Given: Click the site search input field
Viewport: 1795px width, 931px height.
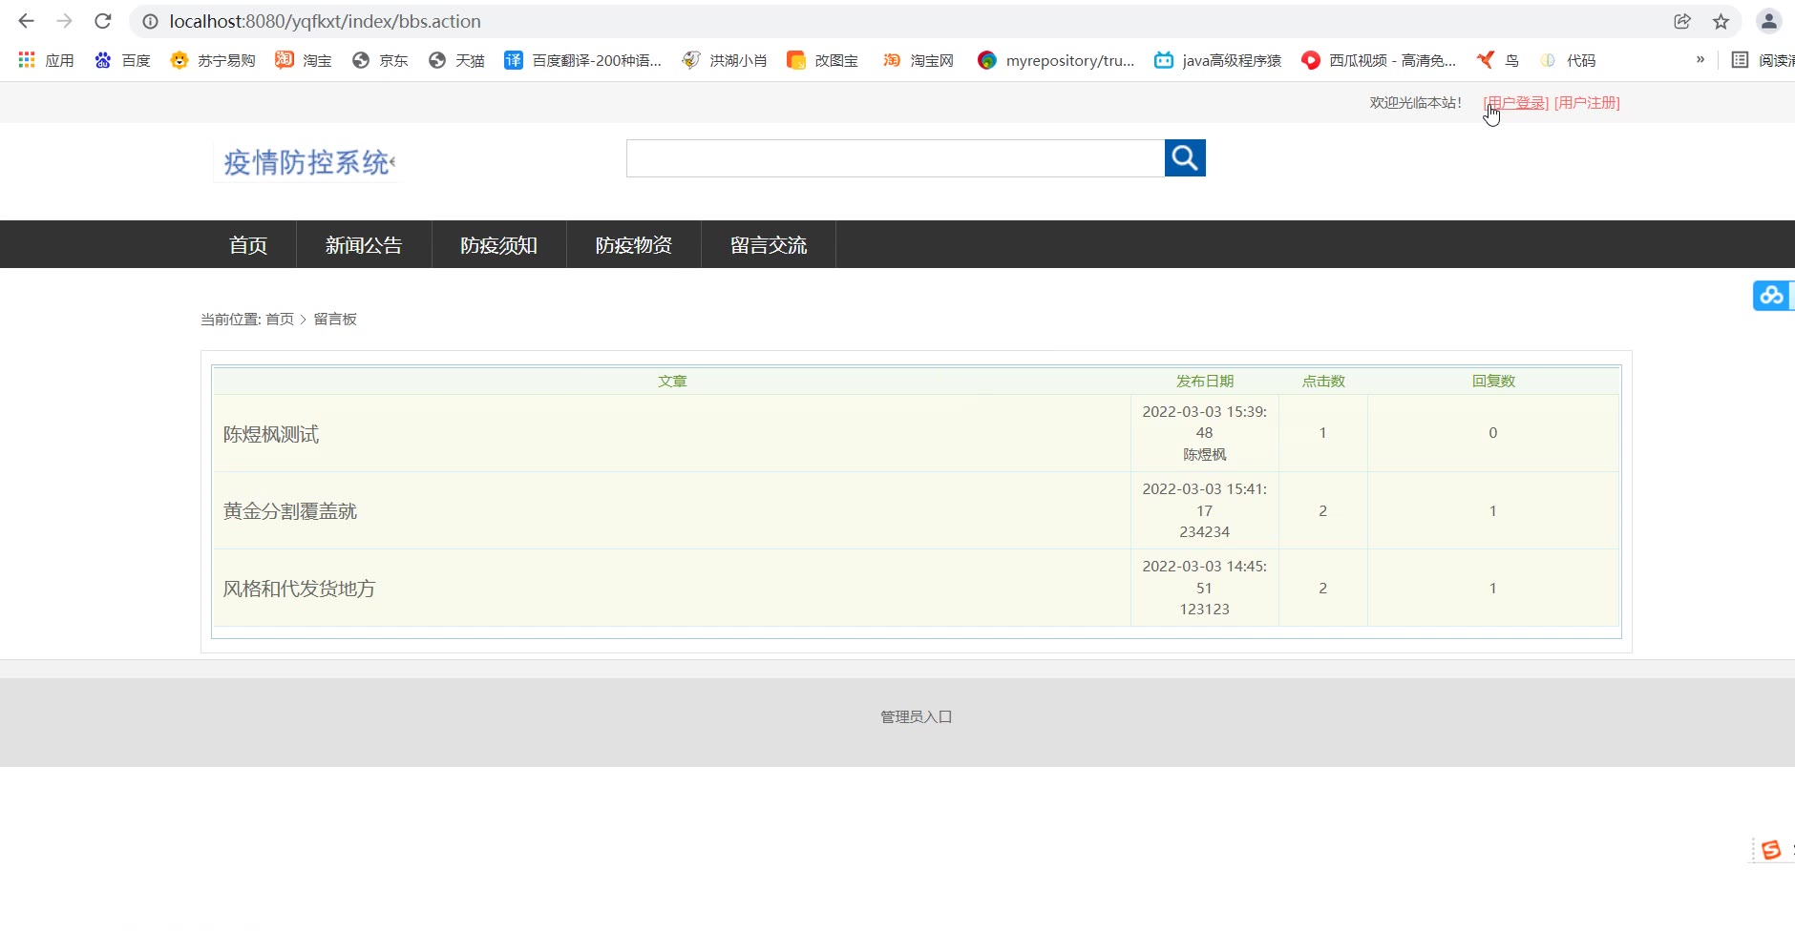Looking at the screenshot, I should pos(896,158).
